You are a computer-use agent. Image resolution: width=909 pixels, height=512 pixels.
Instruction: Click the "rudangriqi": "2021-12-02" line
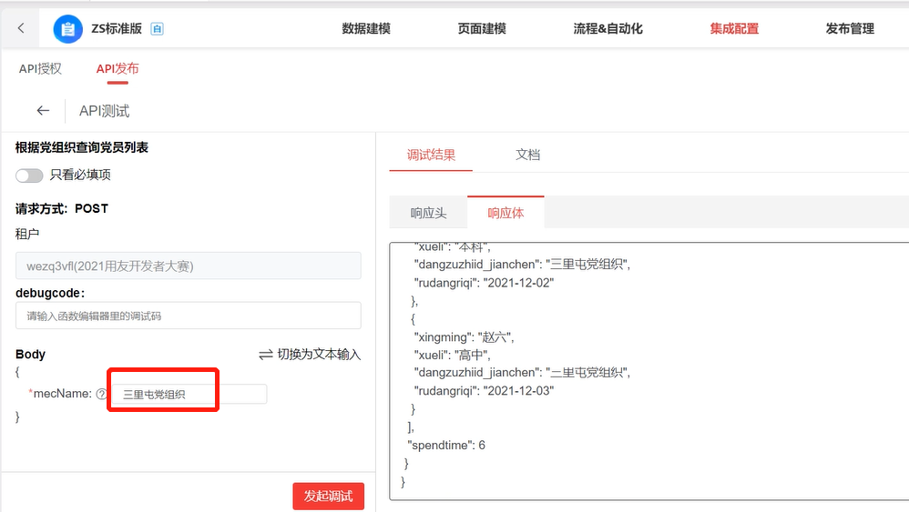point(484,282)
